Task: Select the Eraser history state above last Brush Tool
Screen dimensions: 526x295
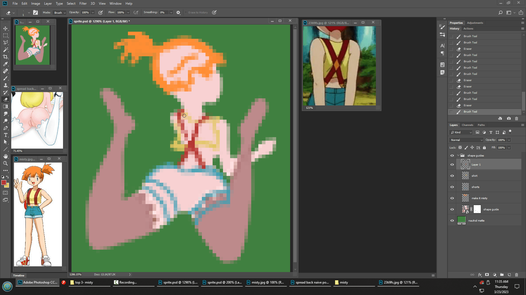Action: point(467,105)
